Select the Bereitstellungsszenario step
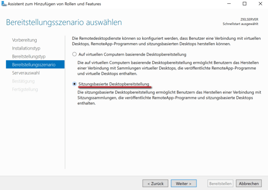The image size is (268, 190). (x=35, y=64)
